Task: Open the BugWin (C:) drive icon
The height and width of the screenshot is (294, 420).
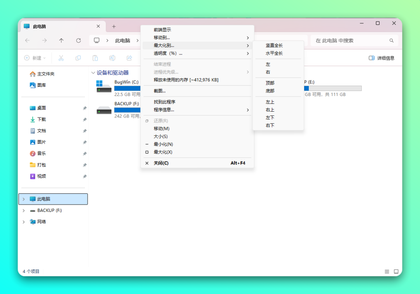Action: coord(104,86)
